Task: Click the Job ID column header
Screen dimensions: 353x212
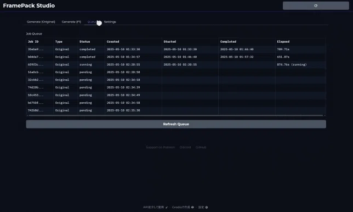Action: point(40,42)
